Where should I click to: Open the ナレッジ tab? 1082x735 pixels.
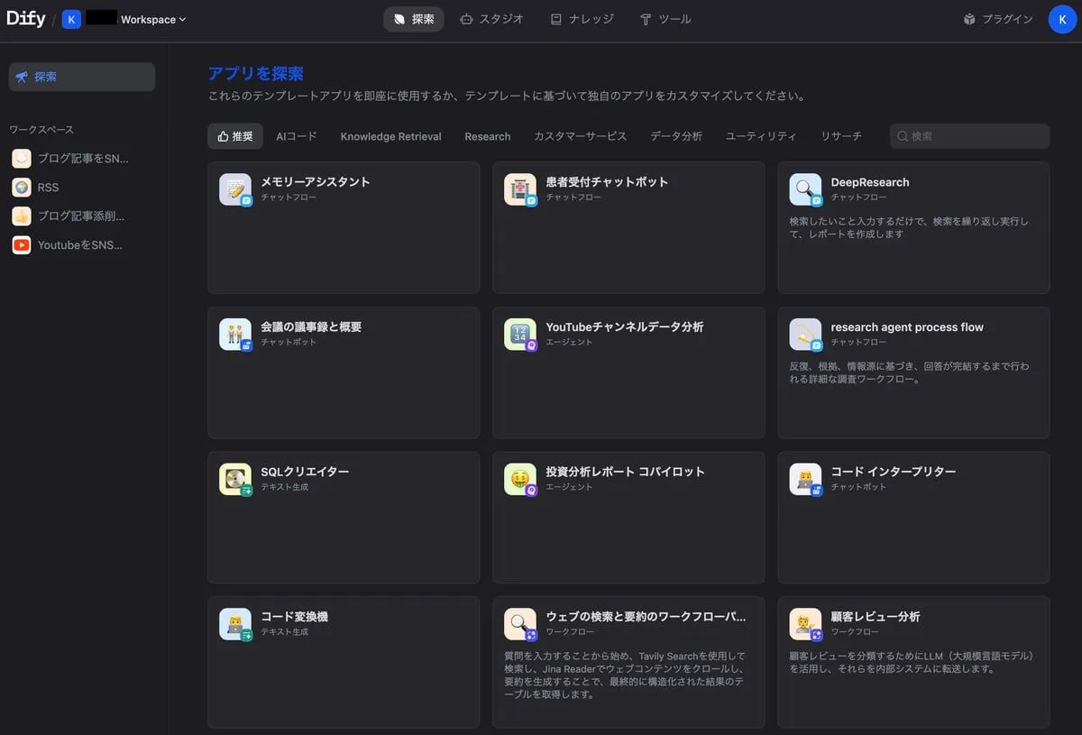[x=582, y=19]
